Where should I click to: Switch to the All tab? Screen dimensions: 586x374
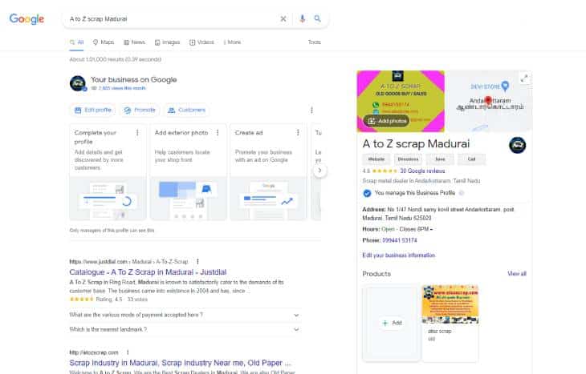click(x=76, y=42)
